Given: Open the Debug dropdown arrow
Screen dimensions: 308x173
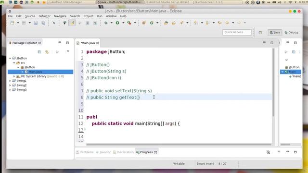Looking at the screenshot, I should point(111,23).
